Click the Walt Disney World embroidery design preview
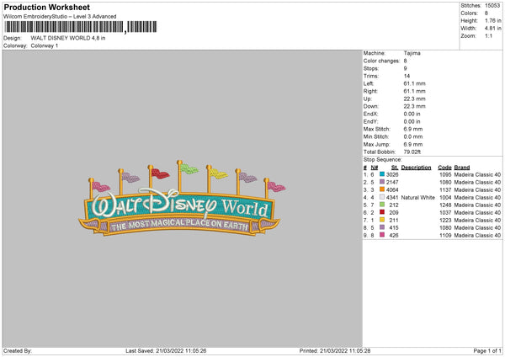The image size is (505, 357). (182, 198)
